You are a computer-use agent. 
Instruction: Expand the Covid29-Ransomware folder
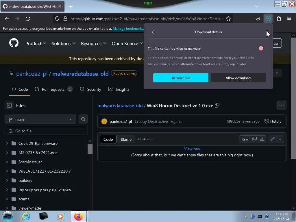click(7, 143)
